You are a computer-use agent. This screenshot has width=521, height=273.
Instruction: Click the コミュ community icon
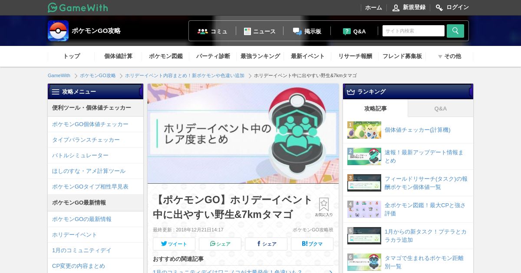point(203,31)
